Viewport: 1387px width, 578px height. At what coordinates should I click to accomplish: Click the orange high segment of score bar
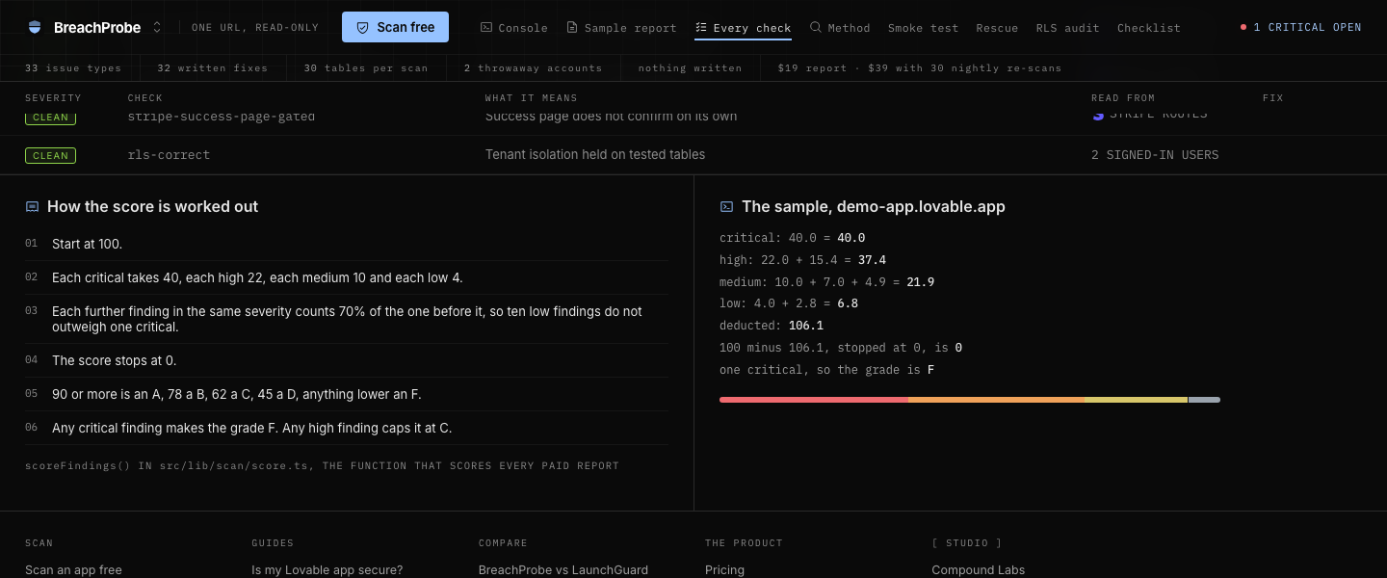996,400
